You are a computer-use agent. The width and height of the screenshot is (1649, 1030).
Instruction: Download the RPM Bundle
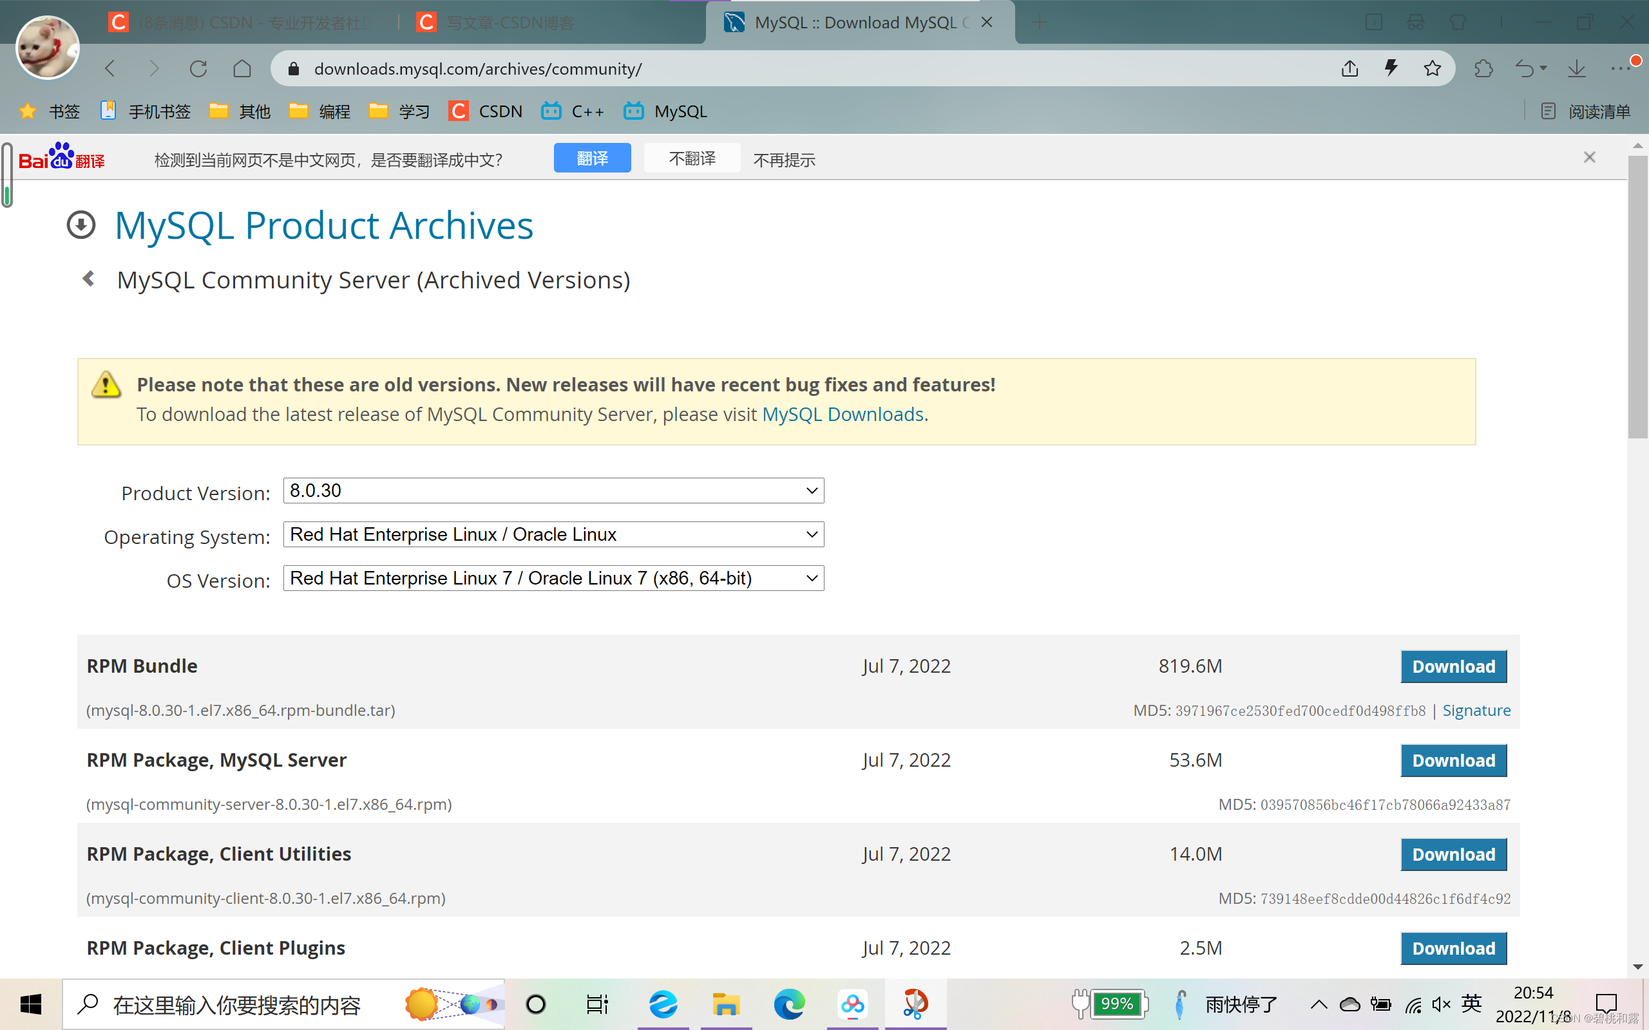tap(1453, 666)
